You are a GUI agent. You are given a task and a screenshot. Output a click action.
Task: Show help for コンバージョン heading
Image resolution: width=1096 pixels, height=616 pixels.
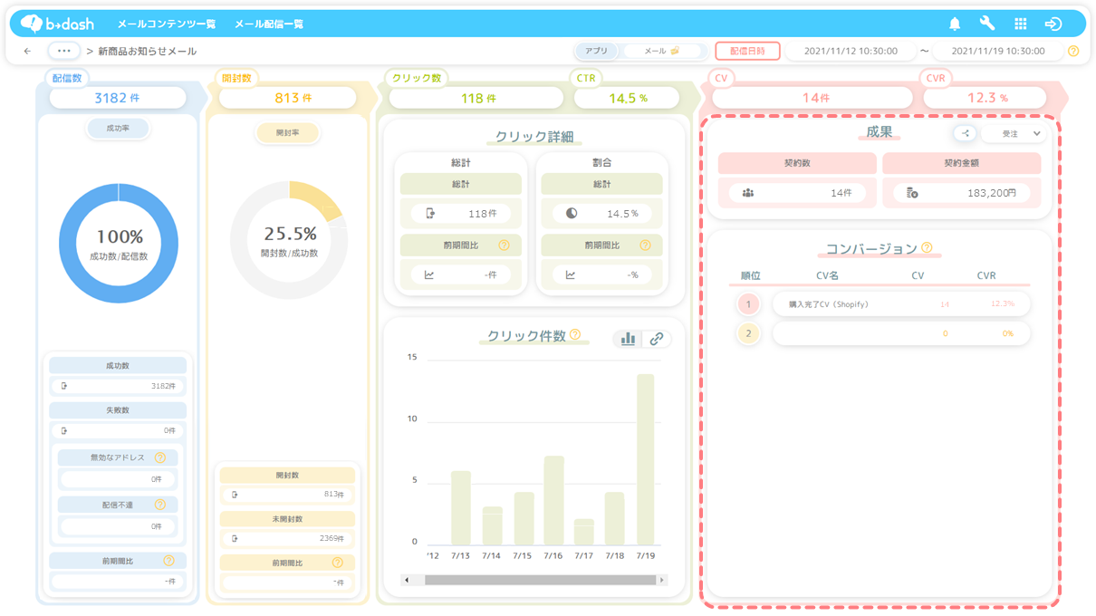pyautogui.click(x=927, y=247)
